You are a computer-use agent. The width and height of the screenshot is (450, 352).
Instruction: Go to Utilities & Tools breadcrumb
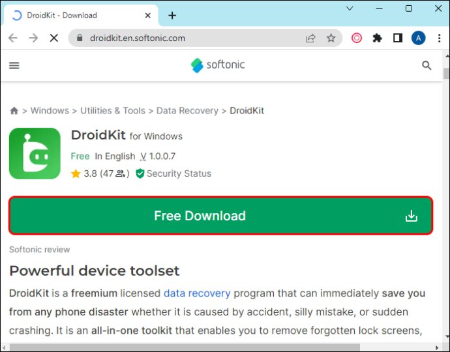tap(113, 110)
